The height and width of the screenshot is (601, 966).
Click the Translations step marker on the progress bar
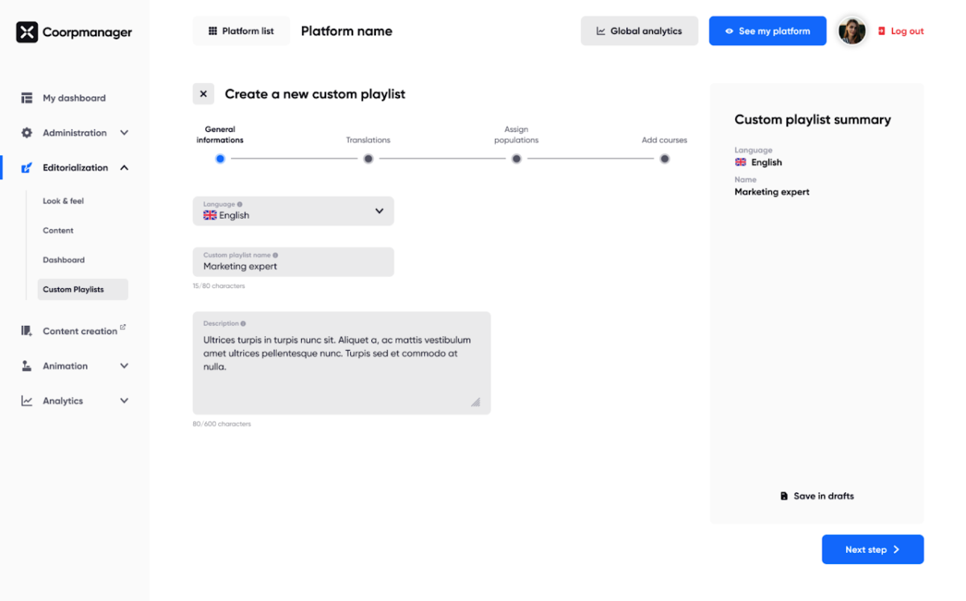click(x=368, y=158)
